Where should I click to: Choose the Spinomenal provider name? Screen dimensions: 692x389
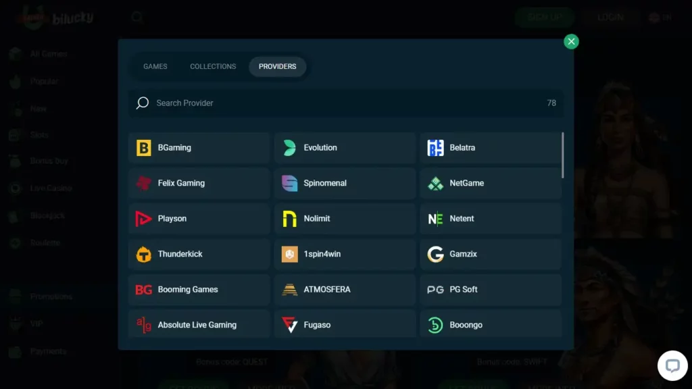tap(325, 183)
